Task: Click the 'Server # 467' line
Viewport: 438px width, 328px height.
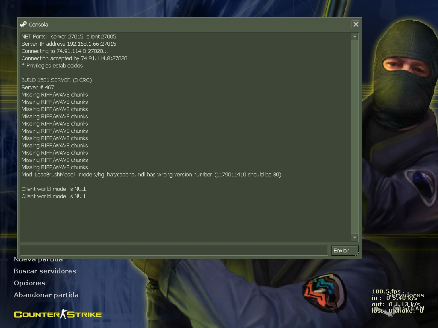Action: [x=38, y=87]
